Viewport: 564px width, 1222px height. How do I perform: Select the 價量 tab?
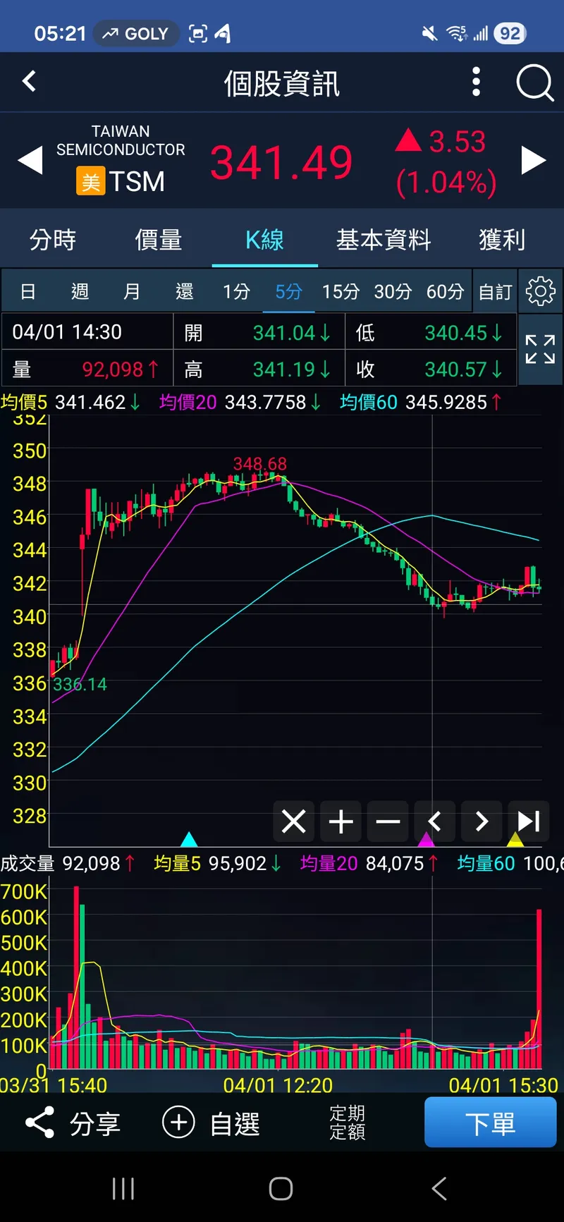pos(159,240)
